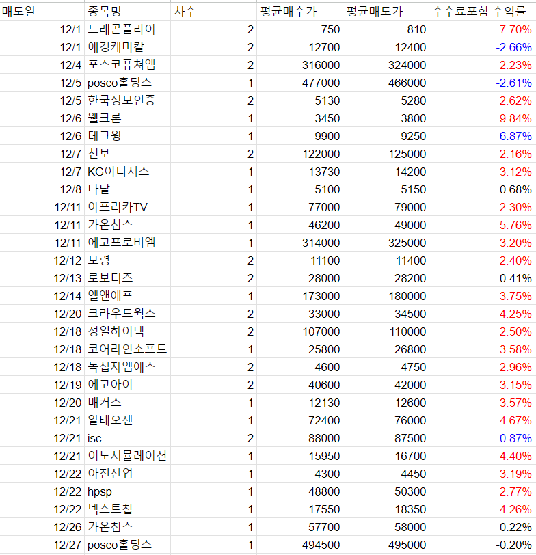Select the 12/19 date cell
The image size is (536, 555).
point(42,385)
